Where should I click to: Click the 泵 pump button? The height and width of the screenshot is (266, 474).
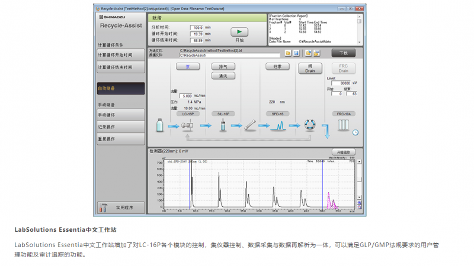point(188,66)
